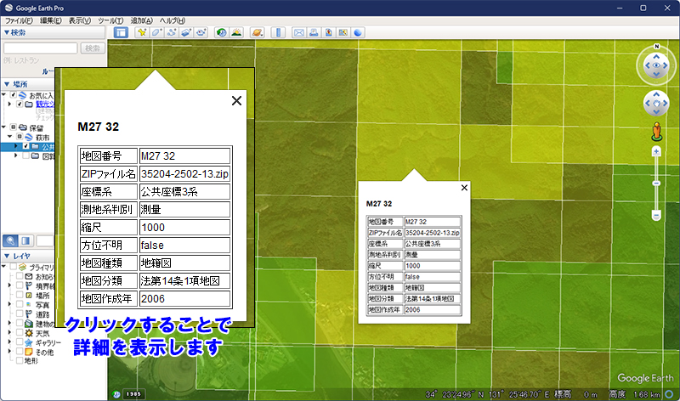
Task: Enable the 境界線 layer checkbox
Action: pos(20,285)
